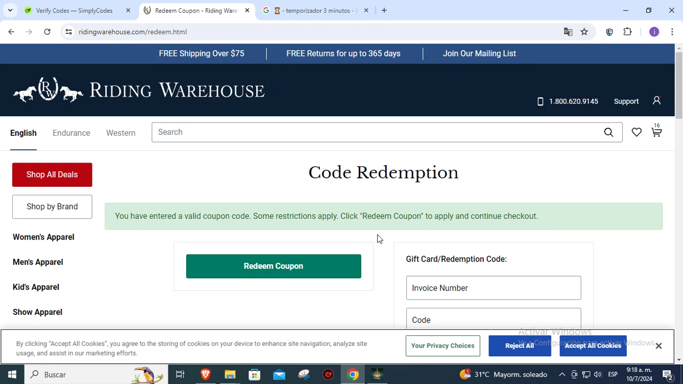Screen dimensions: 683x384
Task: Open the shield extension icon
Action: pyautogui.click(x=610, y=32)
